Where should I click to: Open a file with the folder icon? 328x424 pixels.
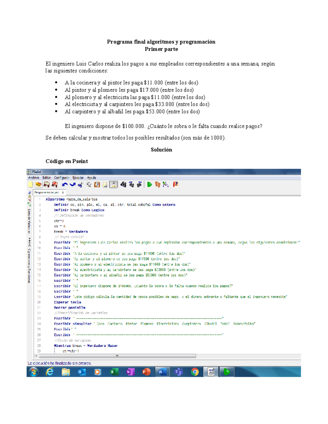39,185
